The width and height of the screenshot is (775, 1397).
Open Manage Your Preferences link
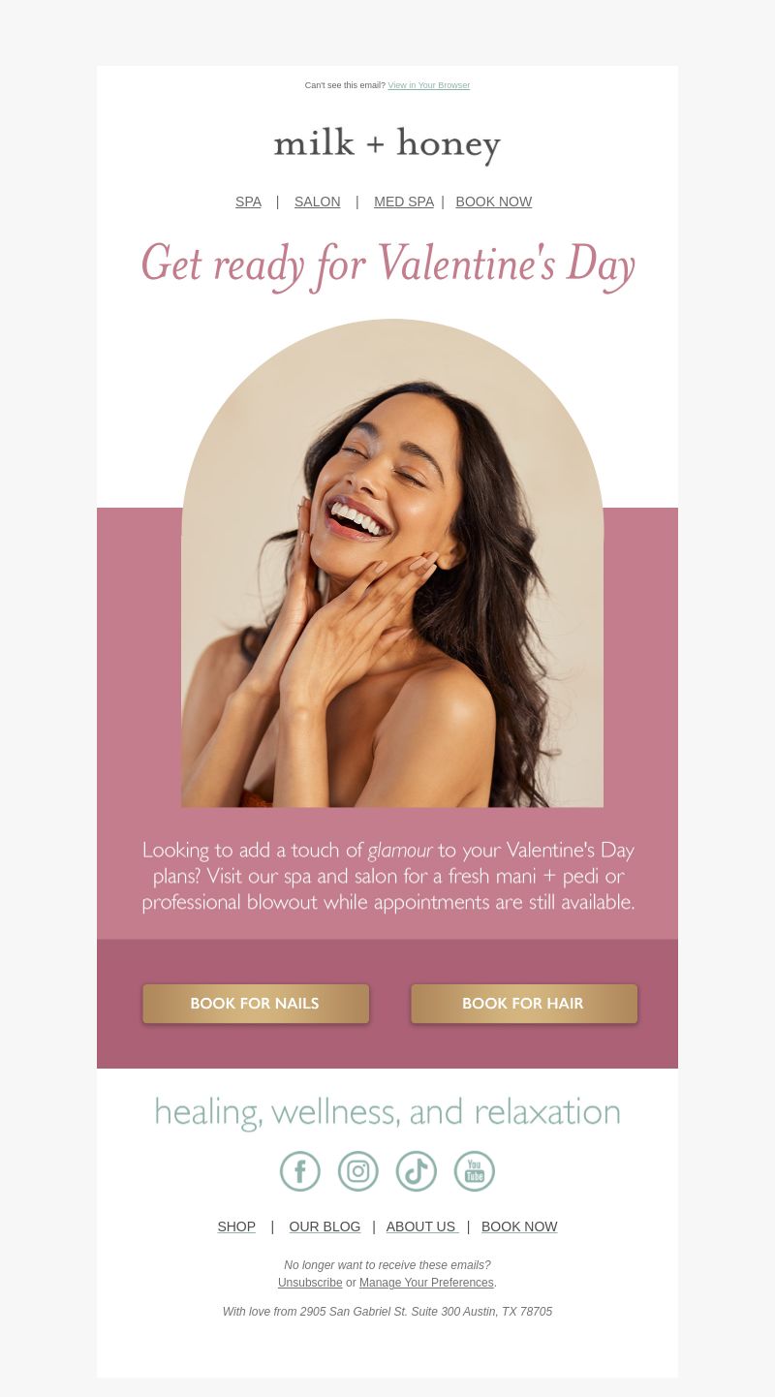coord(426,1283)
